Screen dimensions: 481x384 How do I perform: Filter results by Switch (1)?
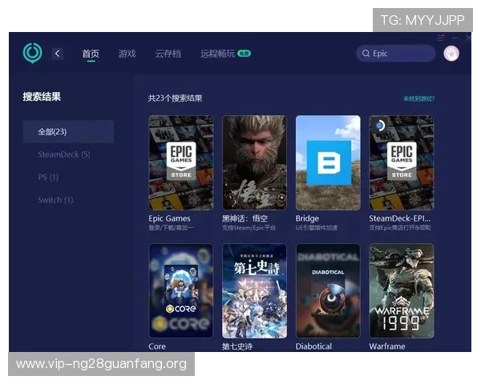[x=55, y=199]
